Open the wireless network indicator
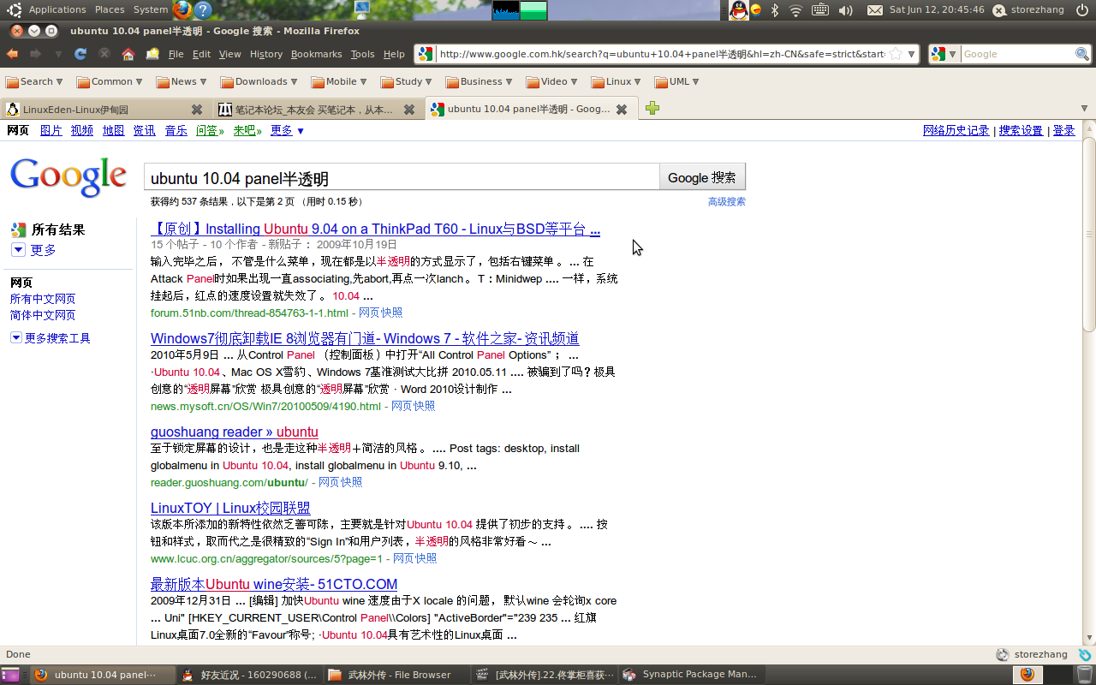This screenshot has width=1096, height=685. pyautogui.click(x=796, y=10)
